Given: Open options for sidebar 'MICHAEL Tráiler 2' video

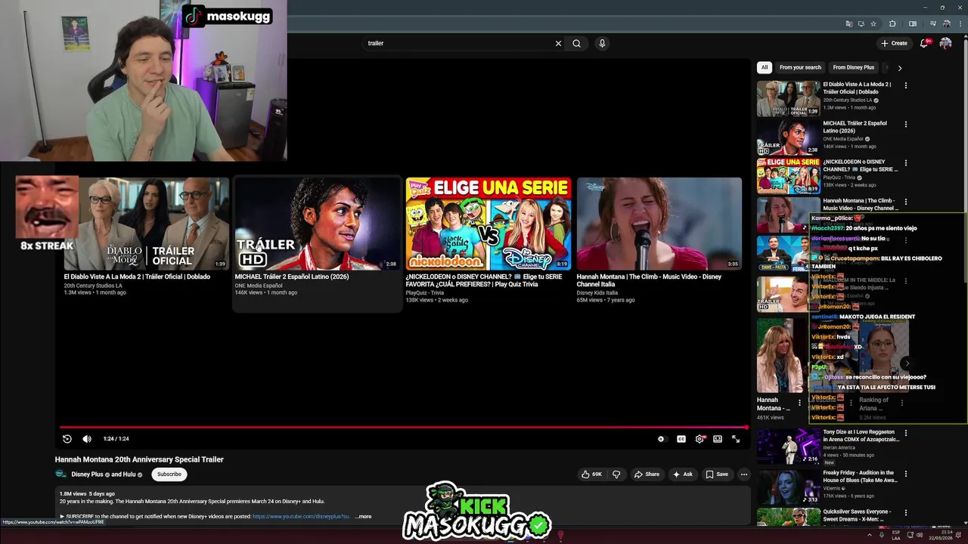Looking at the screenshot, I should click(905, 125).
